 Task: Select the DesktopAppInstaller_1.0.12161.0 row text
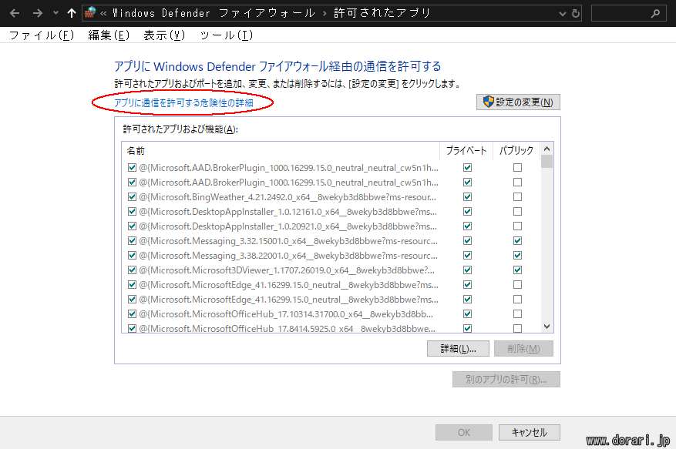point(288,212)
